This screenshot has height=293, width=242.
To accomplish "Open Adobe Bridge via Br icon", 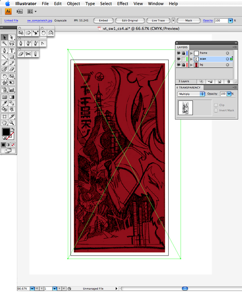I will click(x=19, y=12).
